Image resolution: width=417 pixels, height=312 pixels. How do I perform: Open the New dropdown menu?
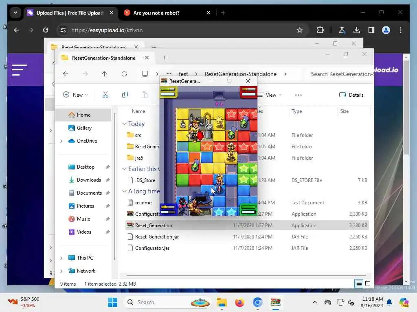(75, 95)
